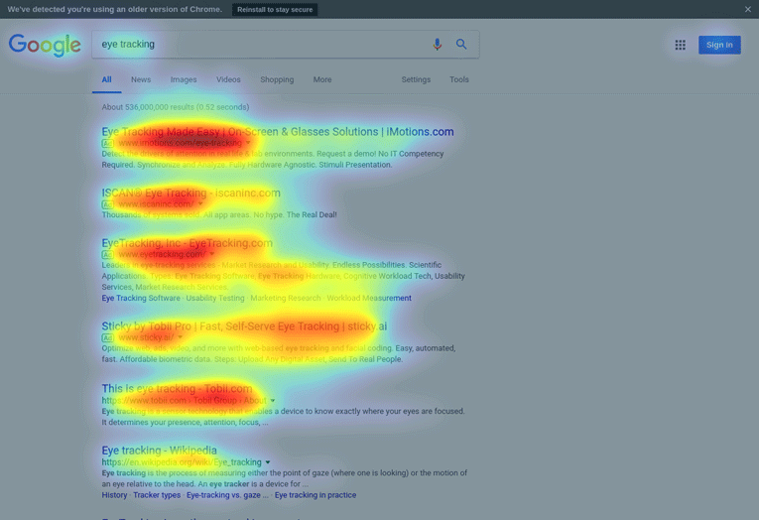Open ISCAN Eye Tracking iscaninc.com result
Image resolution: width=759 pixels, height=520 pixels.
pos(190,193)
